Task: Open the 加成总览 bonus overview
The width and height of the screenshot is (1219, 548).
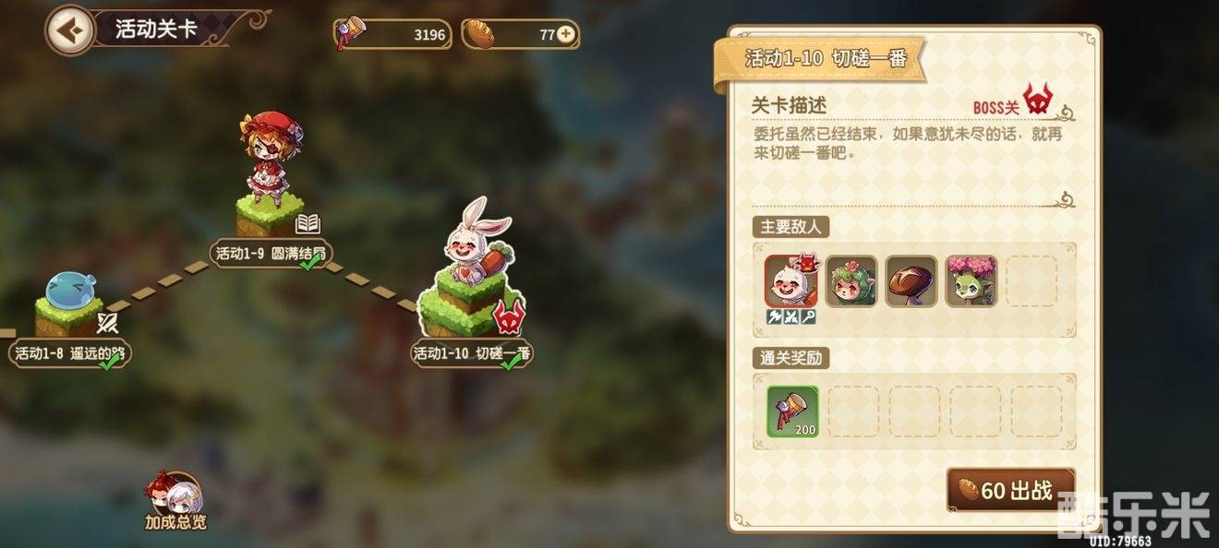Action: 175,502
